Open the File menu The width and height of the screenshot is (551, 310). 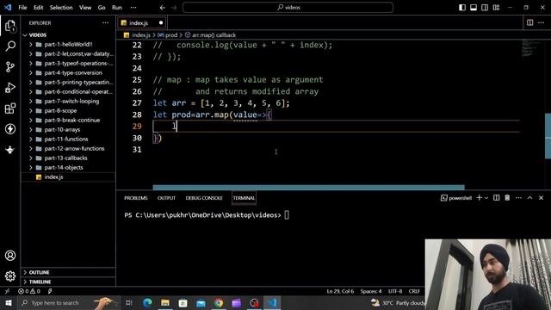(22, 8)
